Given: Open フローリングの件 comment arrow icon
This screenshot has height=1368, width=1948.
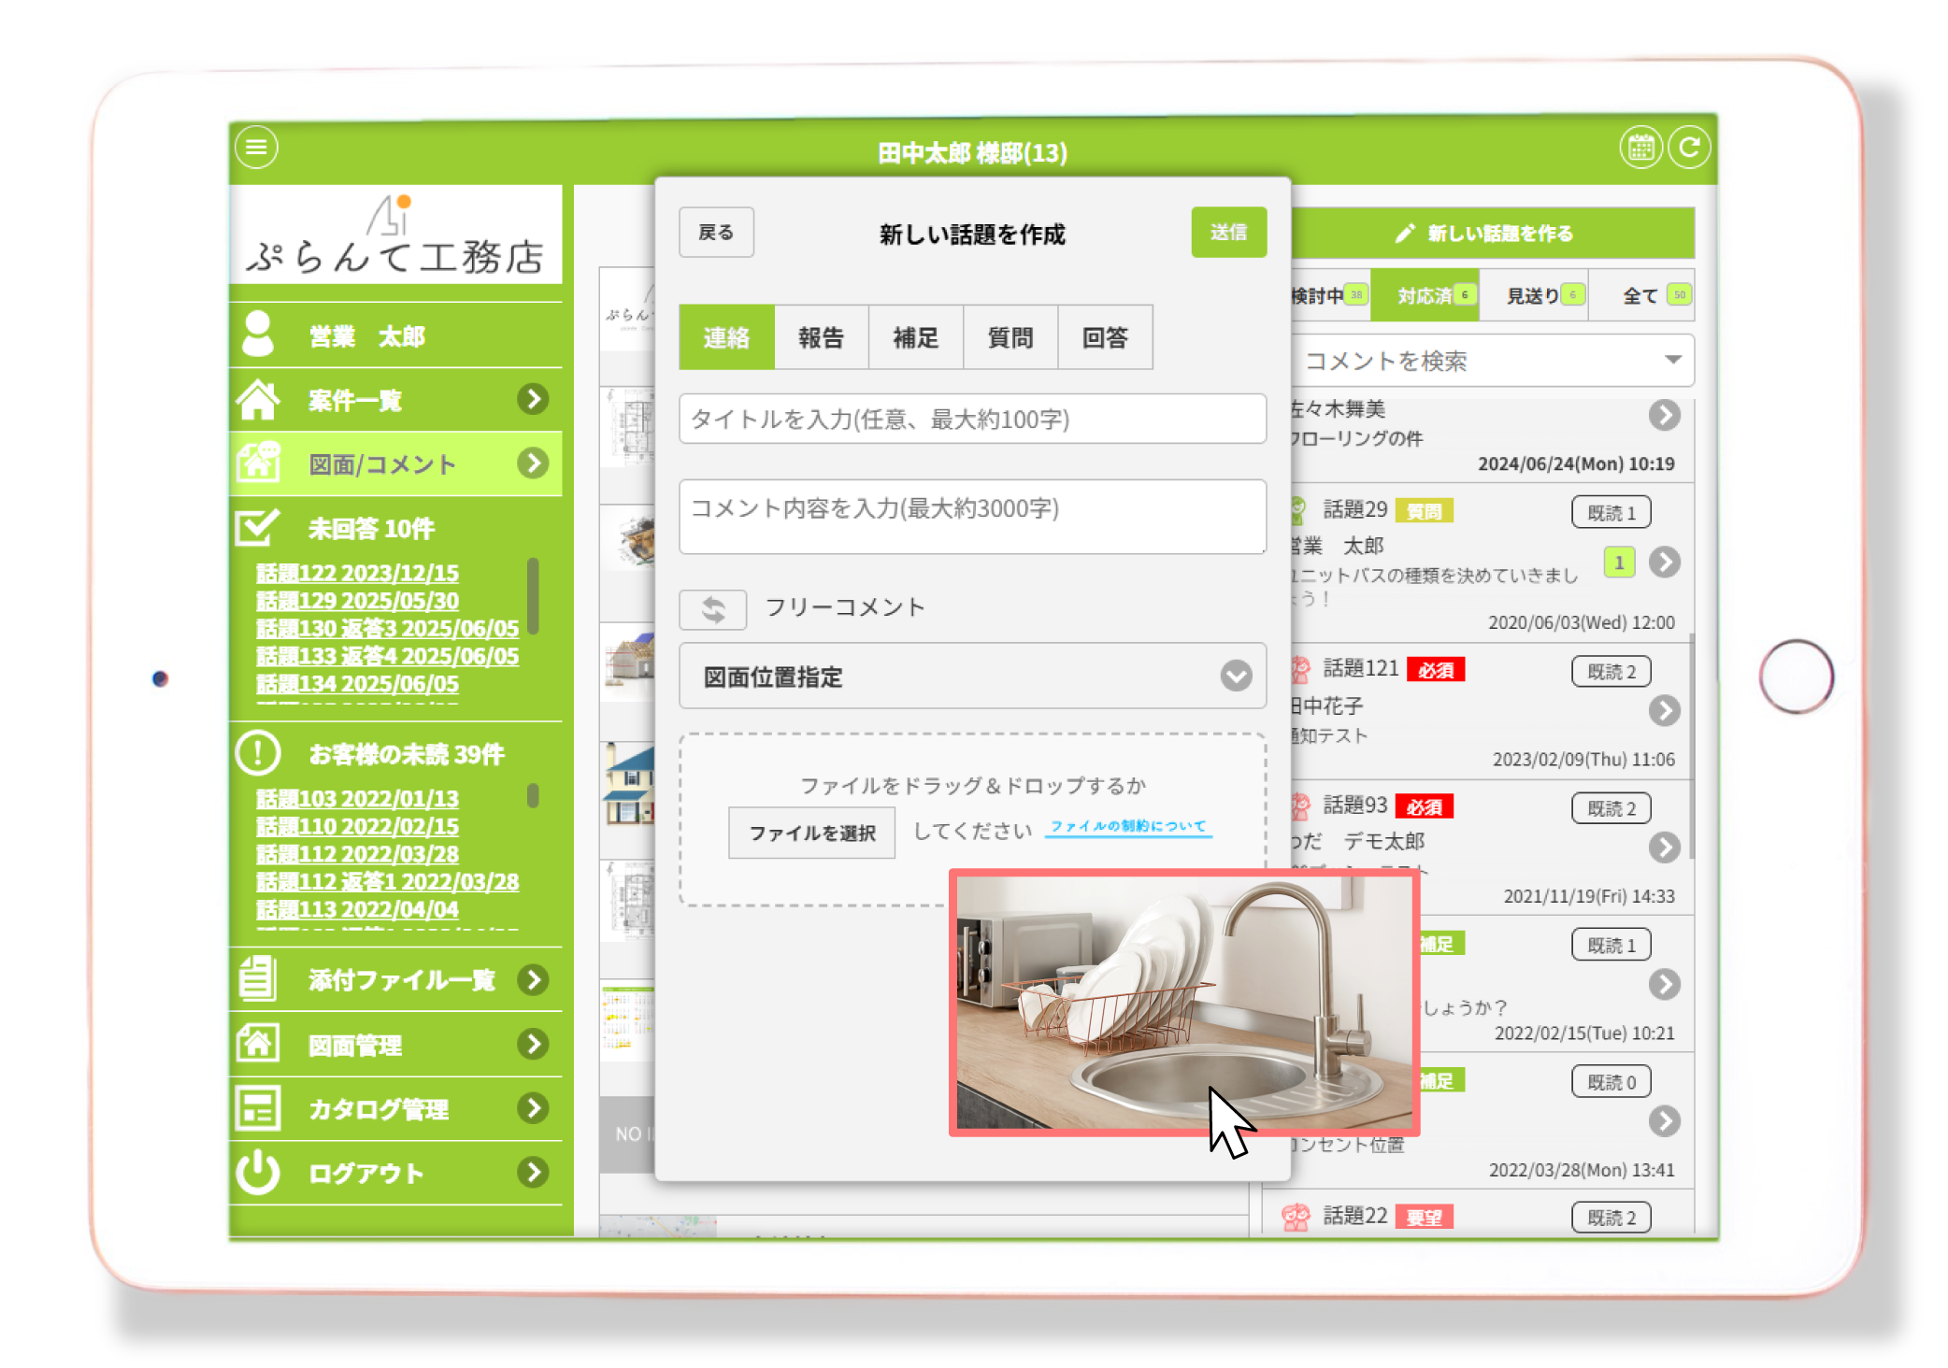Looking at the screenshot, I should click(1664, 415).
